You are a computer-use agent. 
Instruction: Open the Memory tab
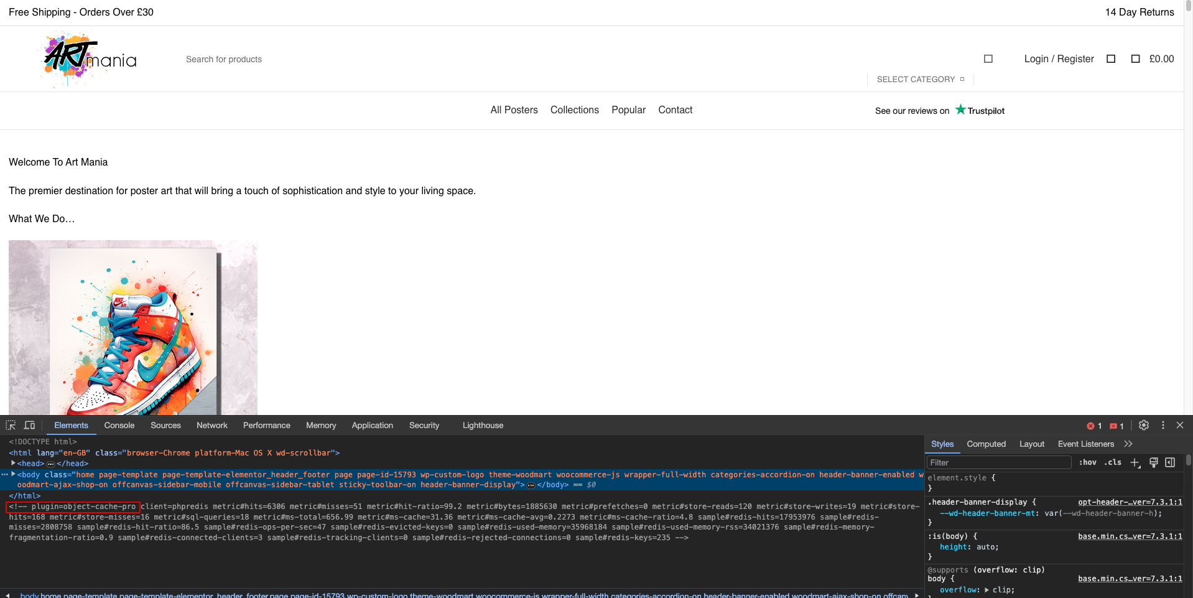(x=321, y=426)
